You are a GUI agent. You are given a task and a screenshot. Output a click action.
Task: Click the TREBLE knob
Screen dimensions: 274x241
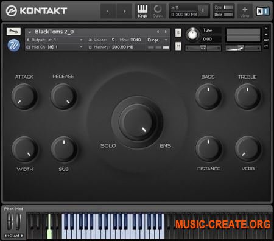[x=247, y=97]
